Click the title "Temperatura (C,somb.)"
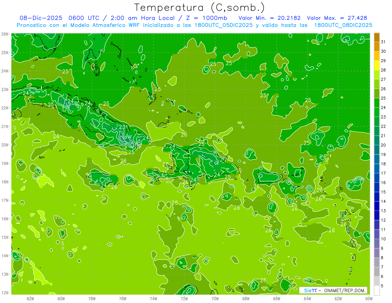Image resolution: width=392 pixels, height=303 pixels. click(200, 8)
